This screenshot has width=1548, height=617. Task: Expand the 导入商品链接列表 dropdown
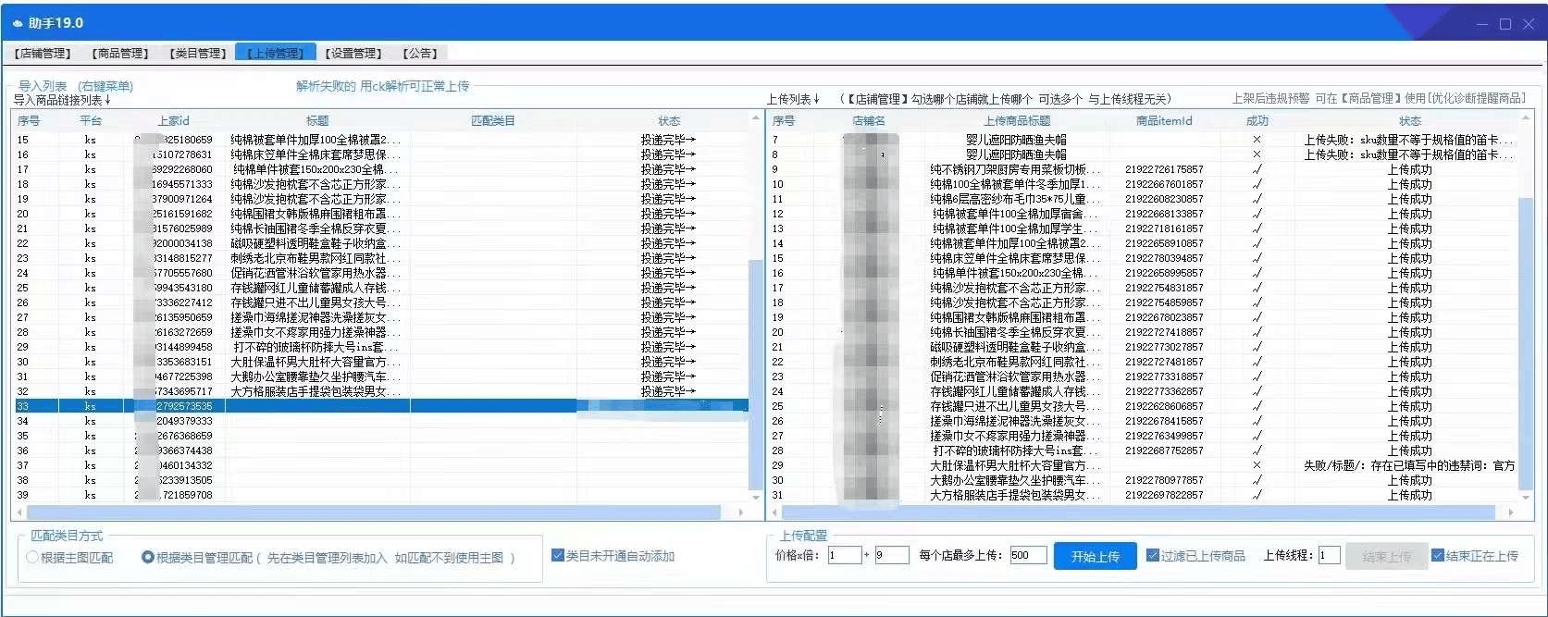point(62,100)
